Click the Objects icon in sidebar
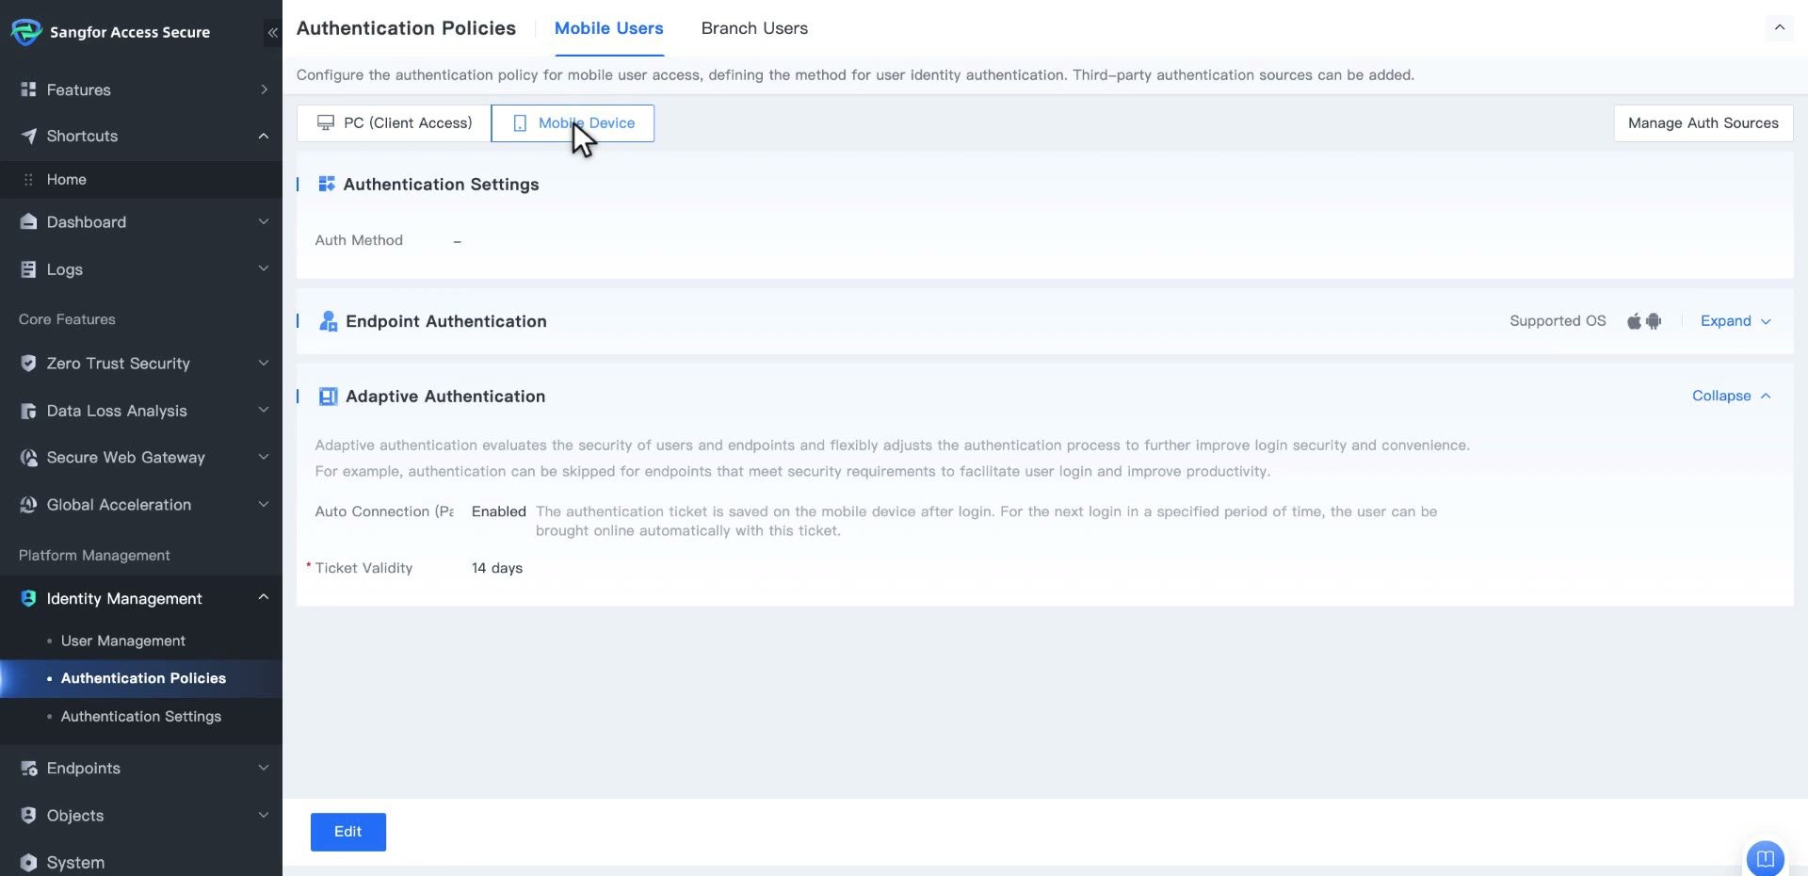 click(28, 816)
